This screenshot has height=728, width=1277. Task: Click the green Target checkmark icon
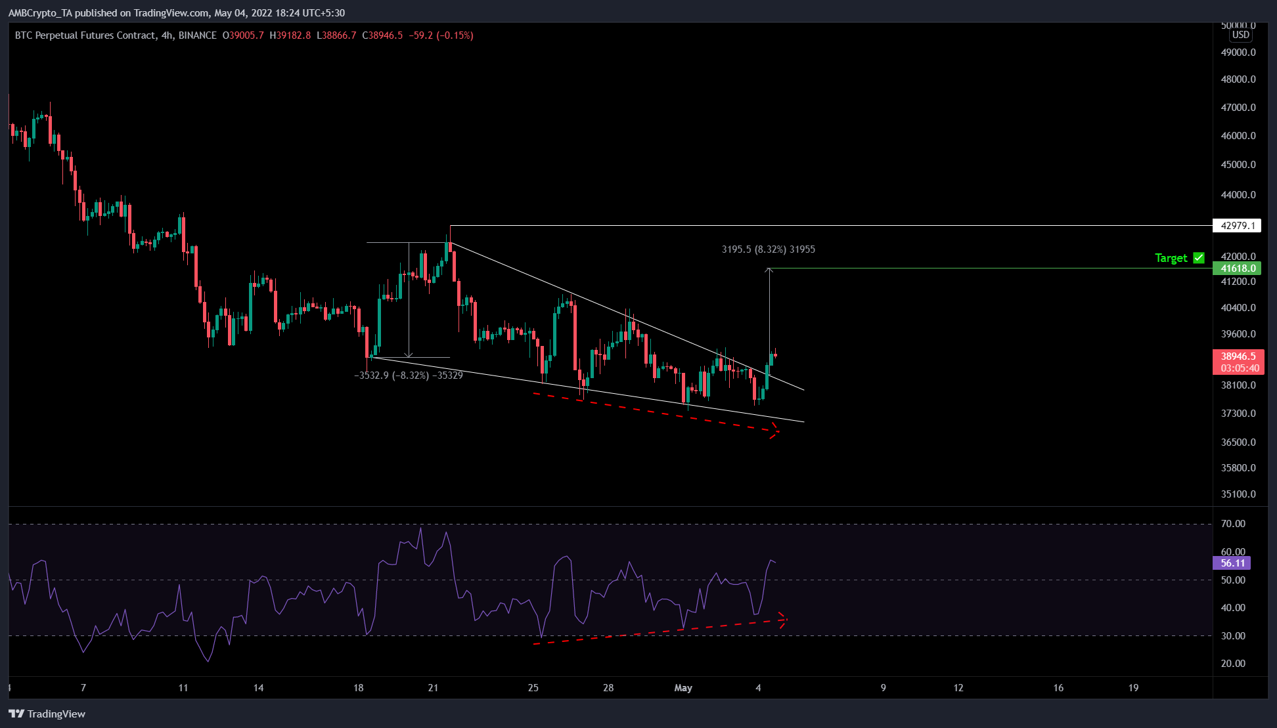pos(1199,258)
